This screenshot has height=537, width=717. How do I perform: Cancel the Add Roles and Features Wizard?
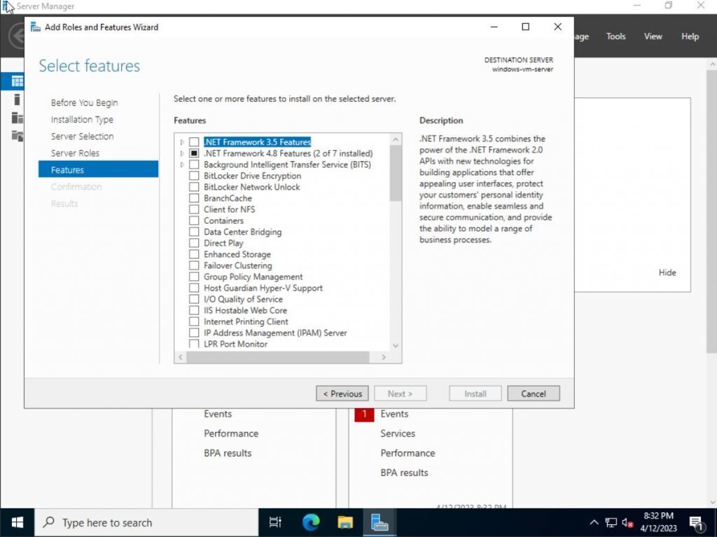[534, 393]
